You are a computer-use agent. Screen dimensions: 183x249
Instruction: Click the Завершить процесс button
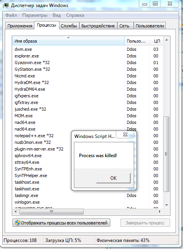tap(145, 223)
